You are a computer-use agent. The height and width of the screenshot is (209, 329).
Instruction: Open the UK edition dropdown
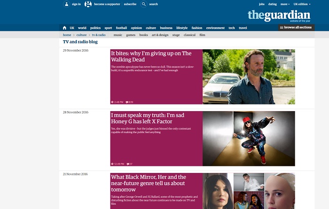302,4
